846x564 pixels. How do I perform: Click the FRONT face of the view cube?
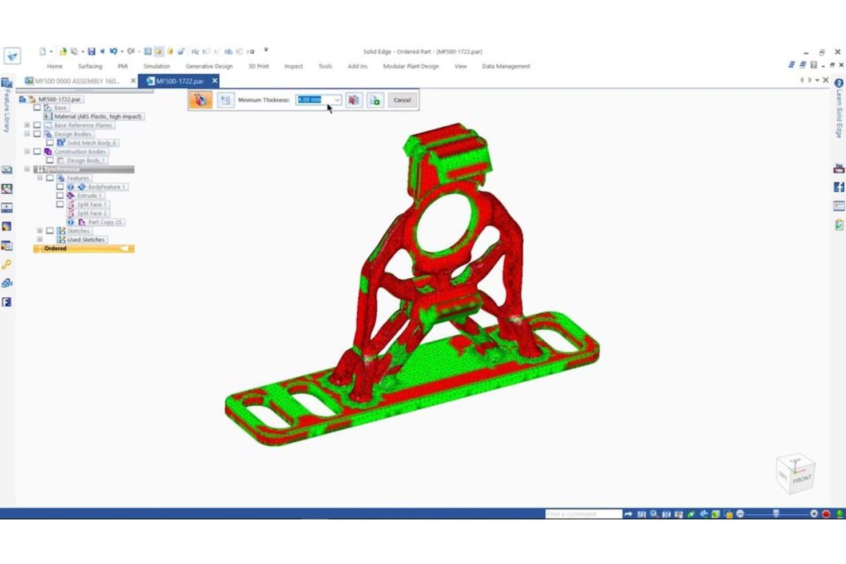click(x=802, y=479)
